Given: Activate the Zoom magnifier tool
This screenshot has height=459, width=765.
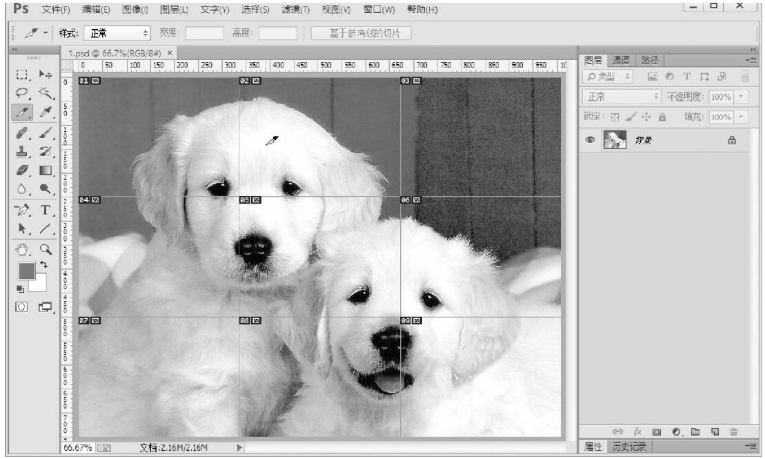Looking at the screenshot, I should pyautogui.click(x=46, y=249).
